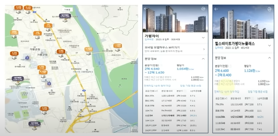The width and height of the screenshot is (278, 136).
Task: Select the 8.5천만 marker below the 1.2억 marker
Action: (x=43, y=74)
